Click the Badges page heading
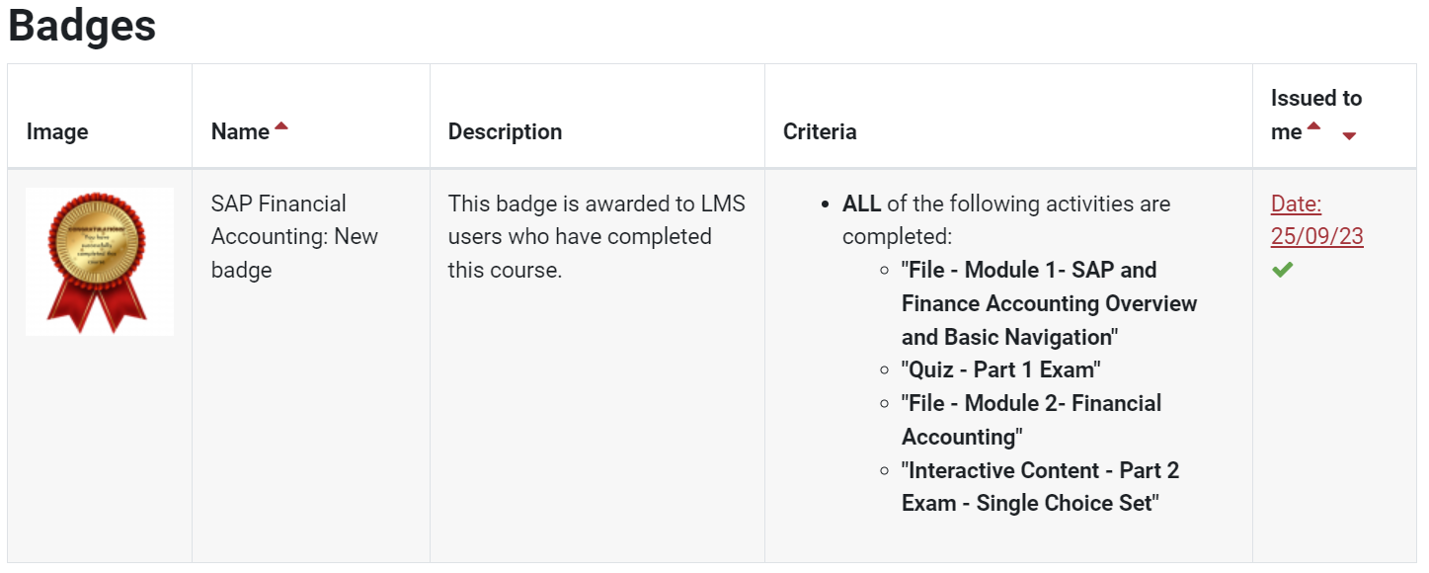 point(82,27)
